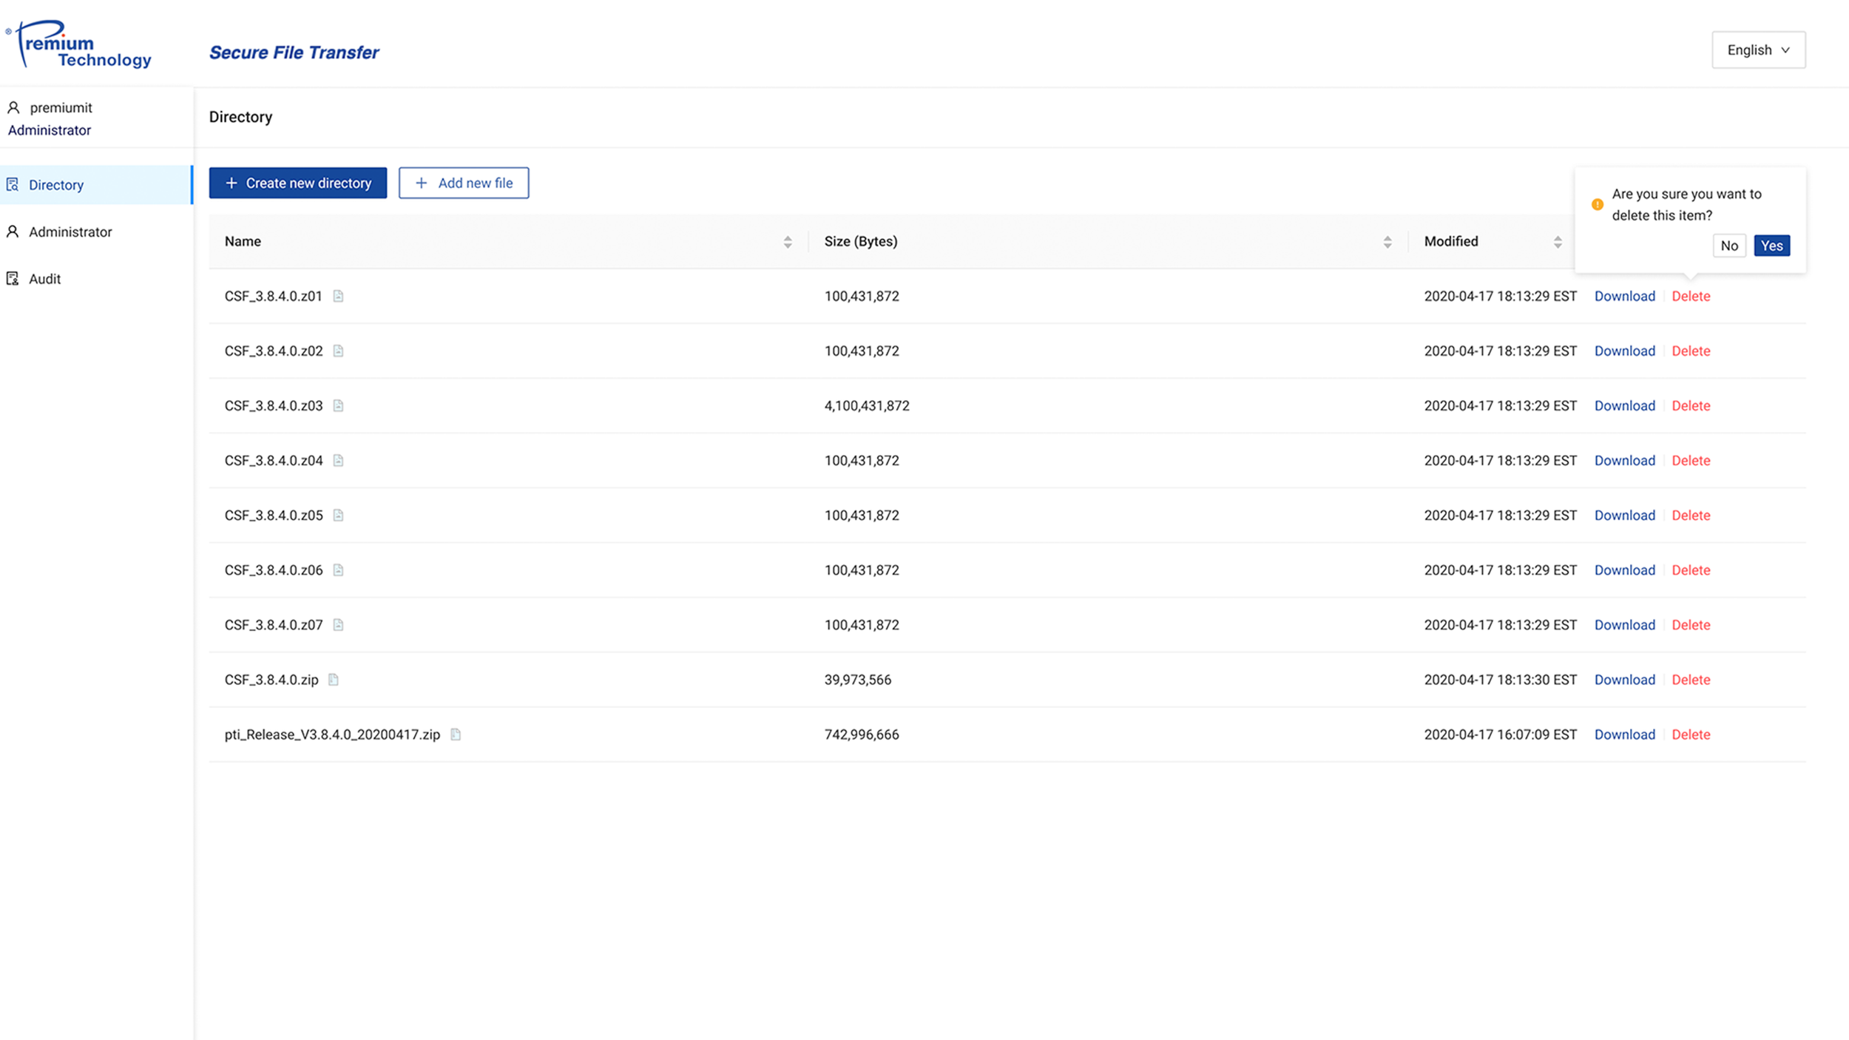
Task: Click the Administrator sidebar person icon
Action: (x=13, y=232)
